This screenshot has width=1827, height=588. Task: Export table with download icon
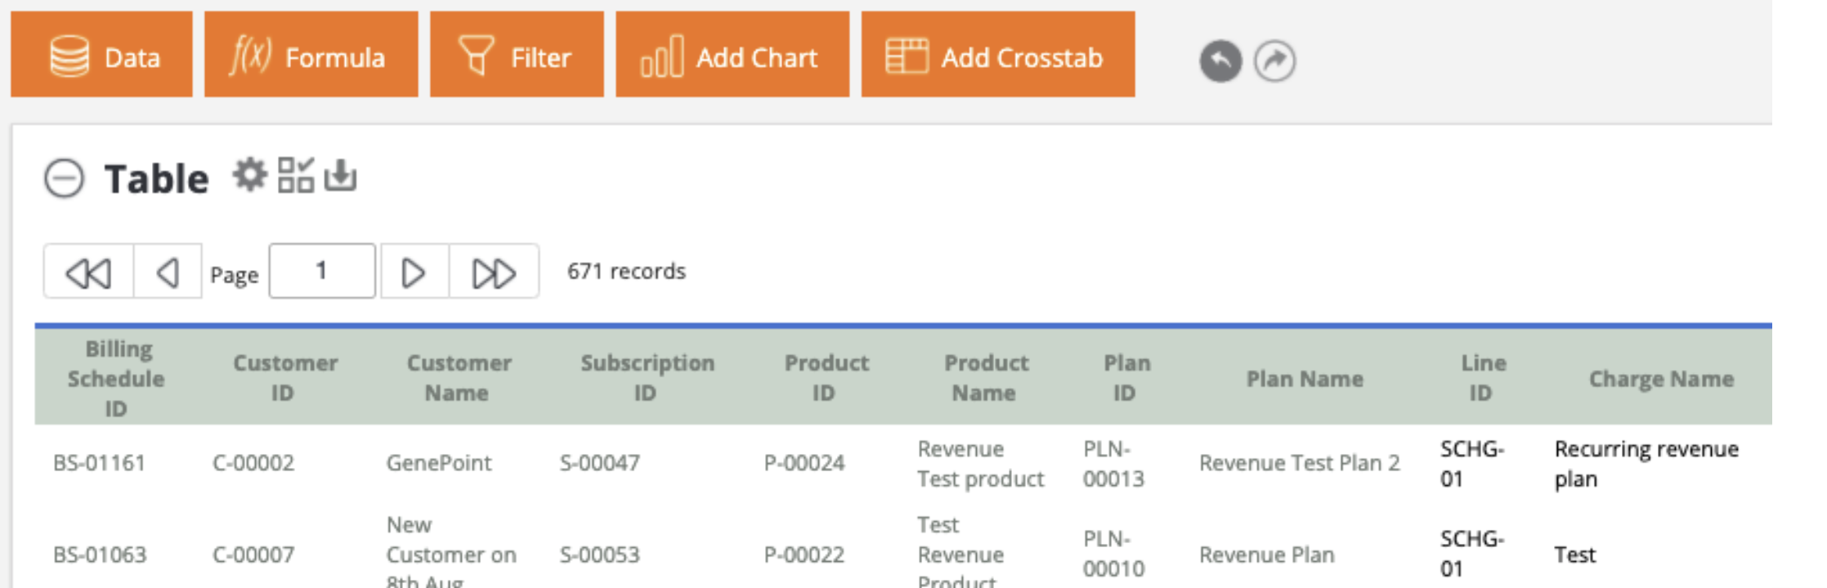click(x=340, y=175)
